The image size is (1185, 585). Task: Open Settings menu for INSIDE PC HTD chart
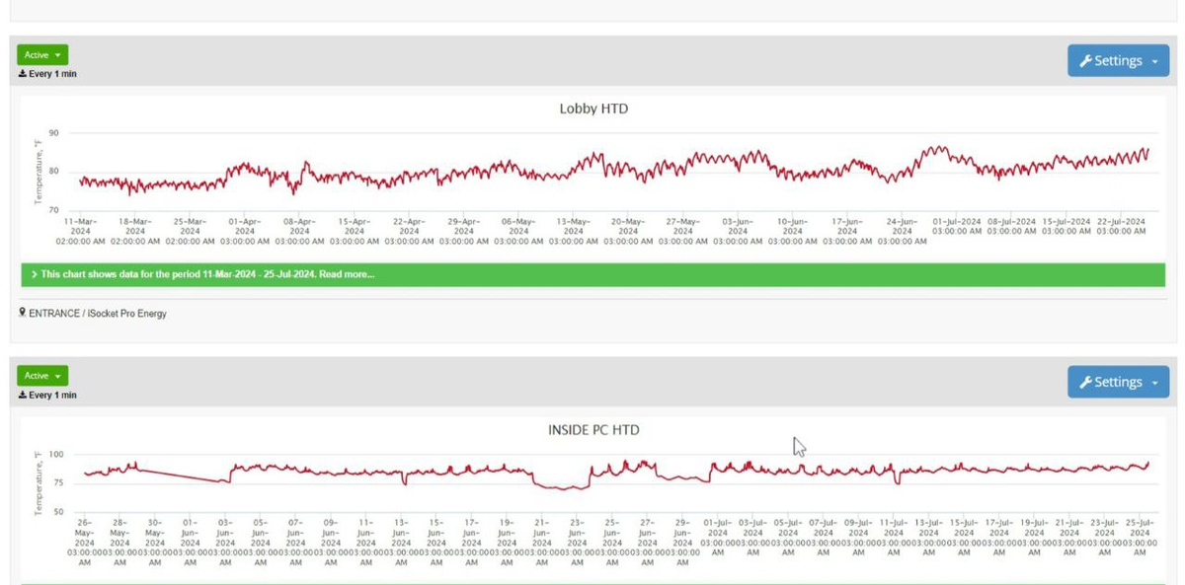click(1118, 382)
